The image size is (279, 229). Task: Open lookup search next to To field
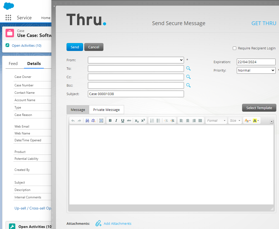pyautogui.click(x=188, y=68)
